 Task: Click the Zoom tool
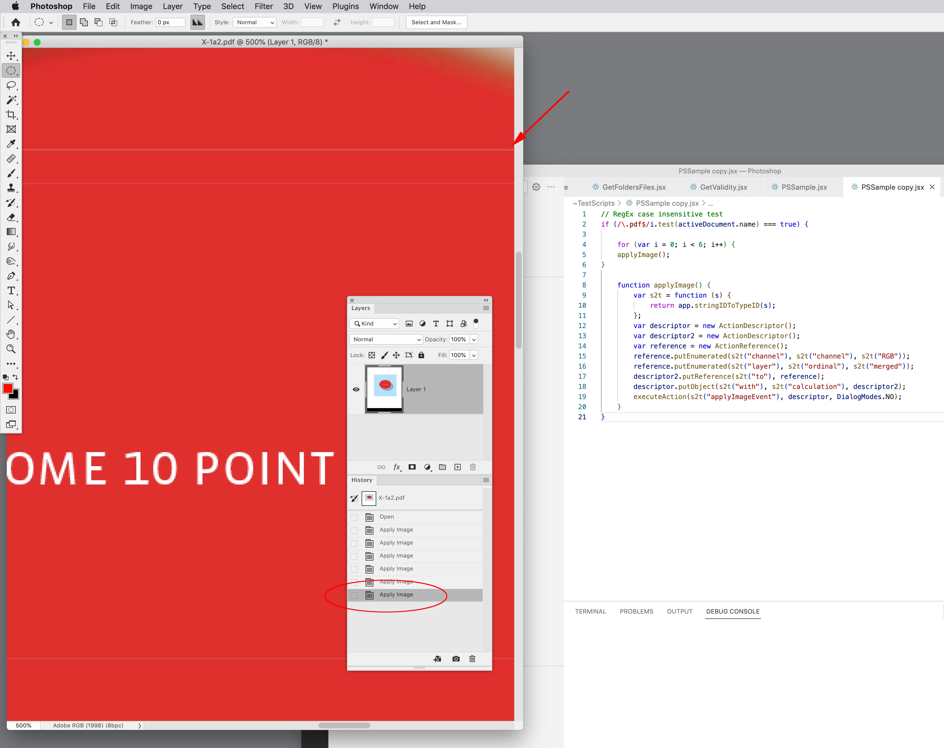tap(11, 349)
